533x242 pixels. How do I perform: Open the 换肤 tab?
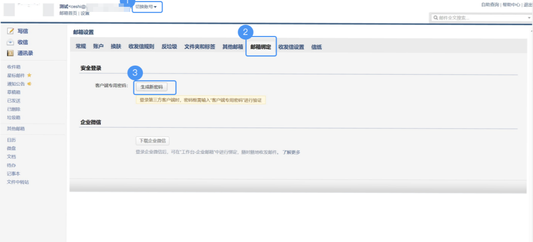tap(116, 46)
